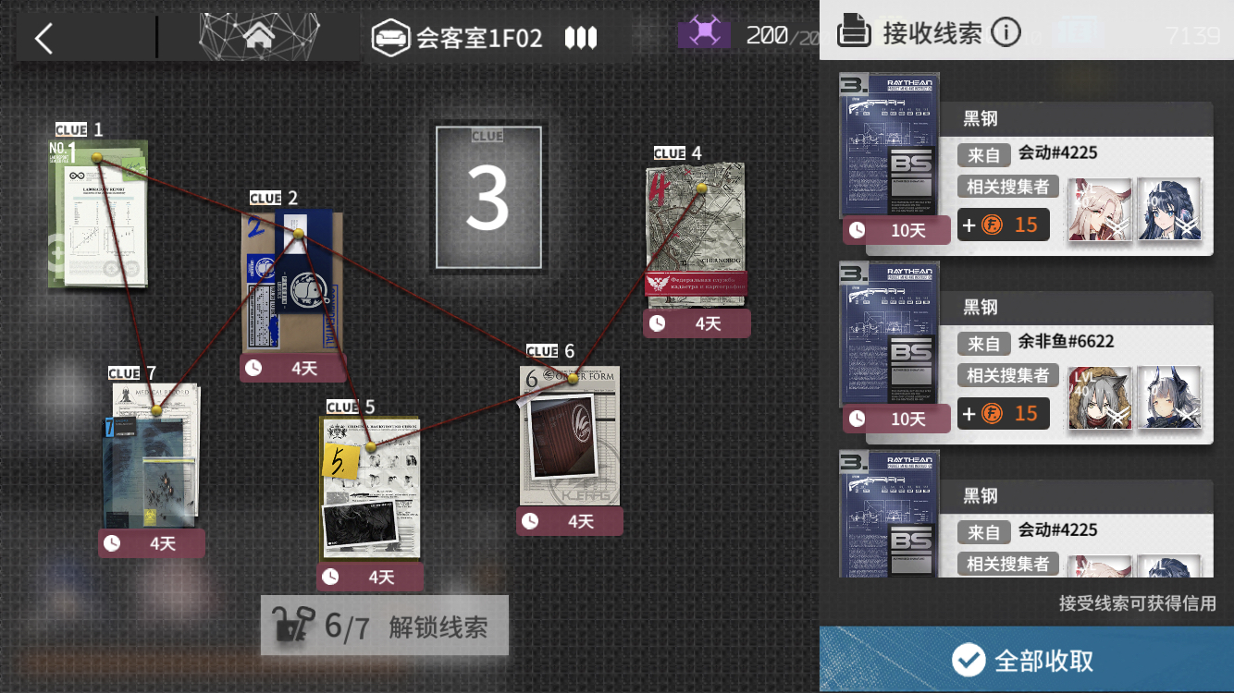Open CLUE 7 medical record card
The width and height of the screenshot is (1234, 693).
pos(152,455)
